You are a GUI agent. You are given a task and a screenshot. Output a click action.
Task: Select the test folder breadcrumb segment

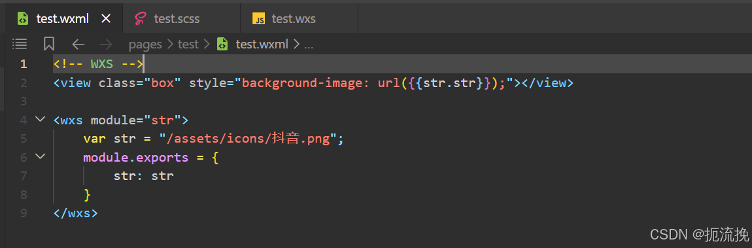tap(188, 44)
